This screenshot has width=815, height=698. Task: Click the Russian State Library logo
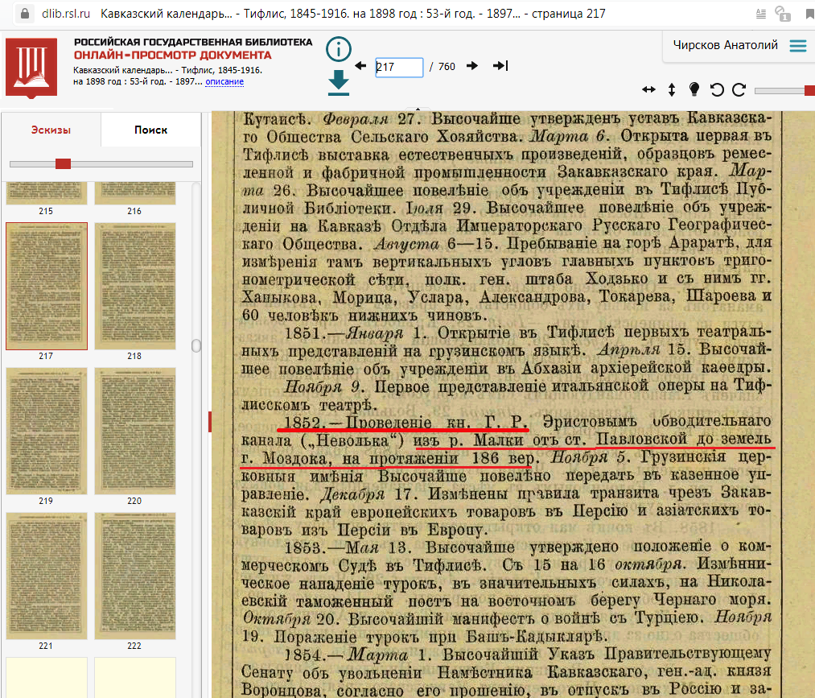pos(31,67)
